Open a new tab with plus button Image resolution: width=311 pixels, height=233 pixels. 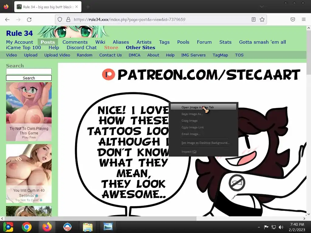click(x=88, y=7)
